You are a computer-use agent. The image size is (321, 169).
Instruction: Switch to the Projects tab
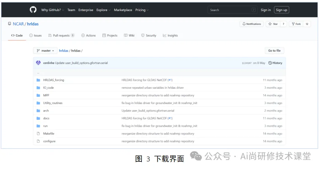click(110, 35)
